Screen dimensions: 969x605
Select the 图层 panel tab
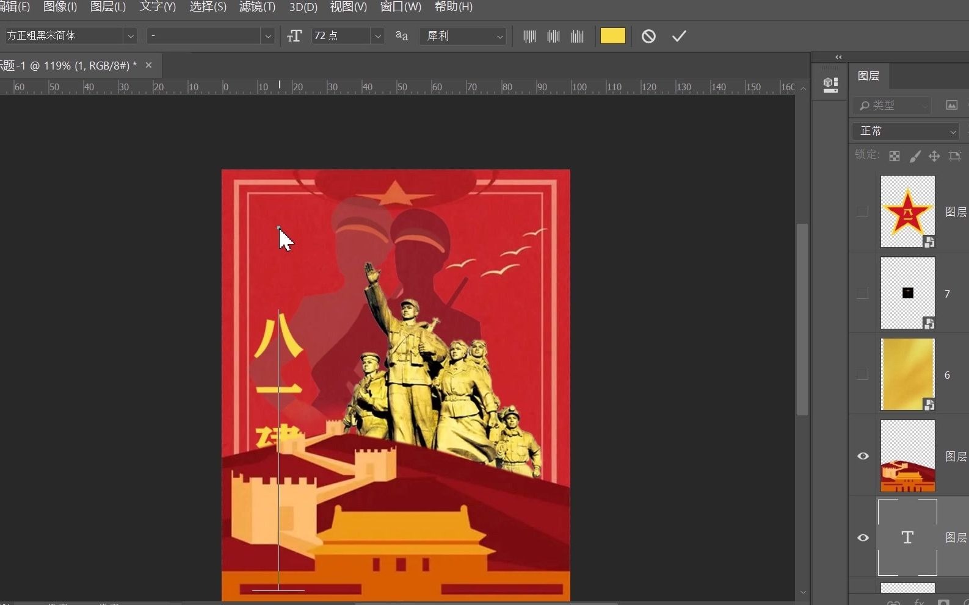(868, 76)
